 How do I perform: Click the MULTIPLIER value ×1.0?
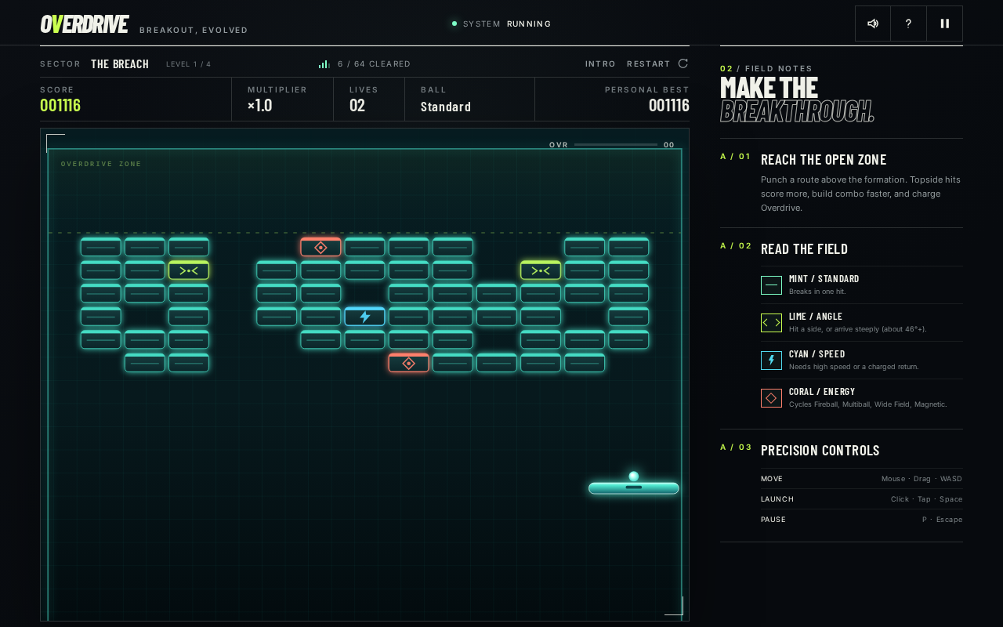point(260,105)
